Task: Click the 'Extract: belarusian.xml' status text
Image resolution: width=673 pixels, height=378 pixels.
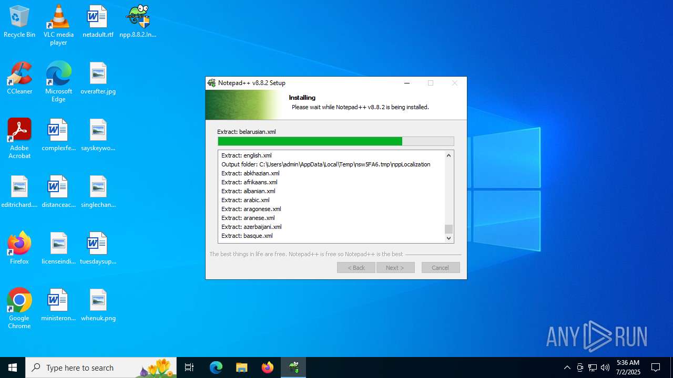Action: coord(247,132)
